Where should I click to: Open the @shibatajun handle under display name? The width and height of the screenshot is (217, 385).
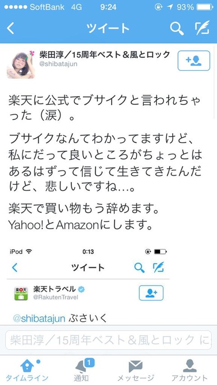point(58,64)
